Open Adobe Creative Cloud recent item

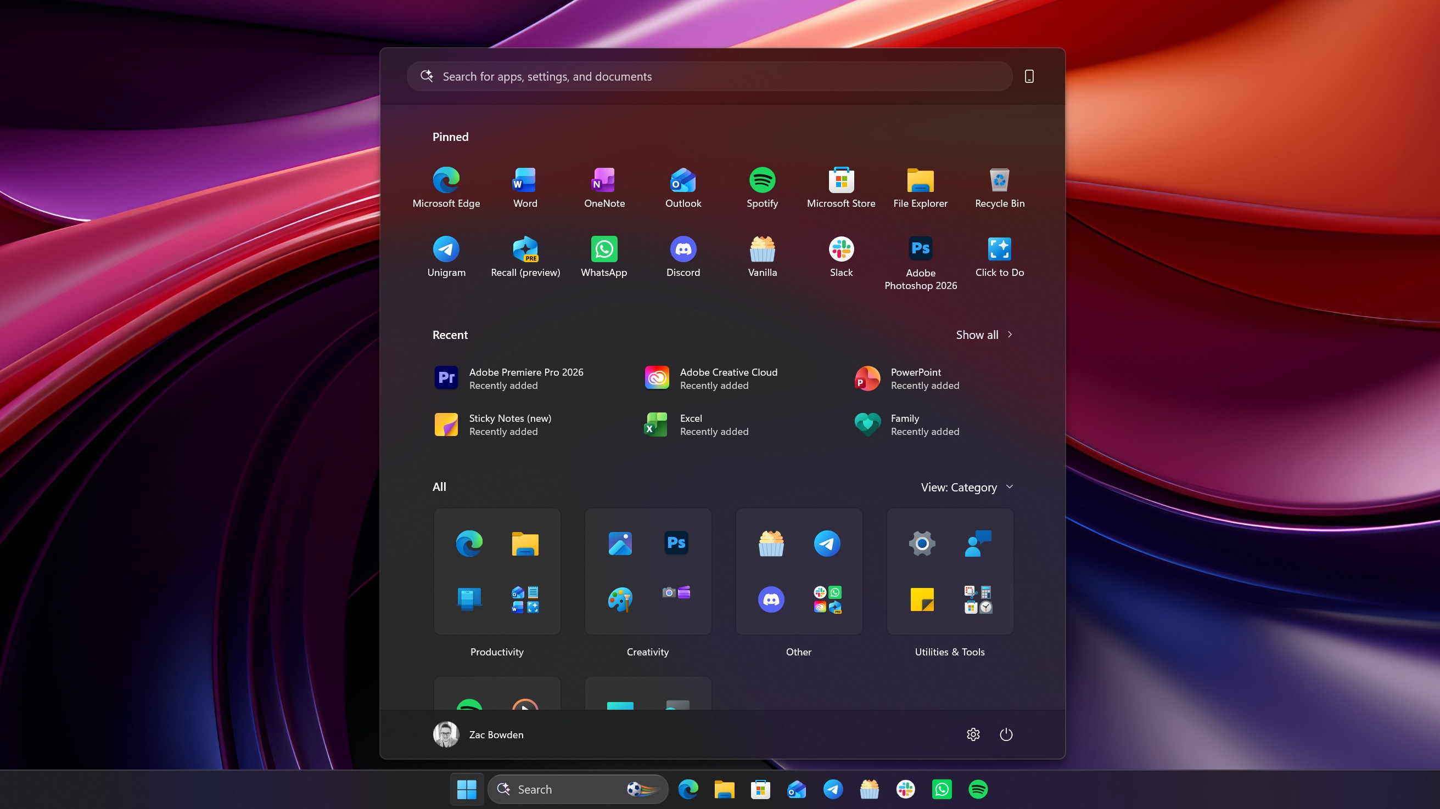coord(711,378)
